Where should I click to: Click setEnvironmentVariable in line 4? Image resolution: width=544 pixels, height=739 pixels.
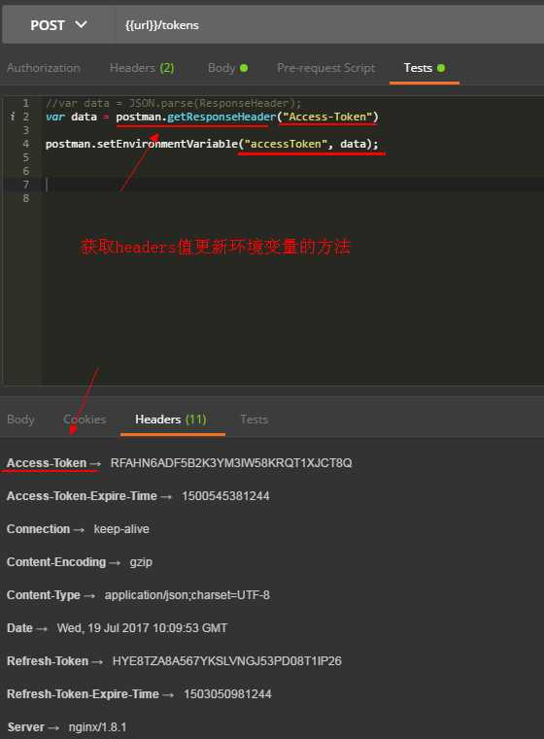167,144
